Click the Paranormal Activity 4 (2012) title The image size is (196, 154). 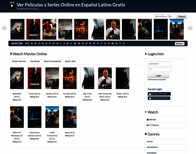[35, 134]
